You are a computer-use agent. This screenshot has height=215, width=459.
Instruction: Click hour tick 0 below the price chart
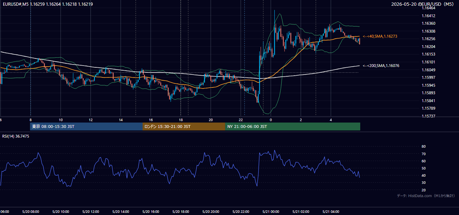coord(271,120)
